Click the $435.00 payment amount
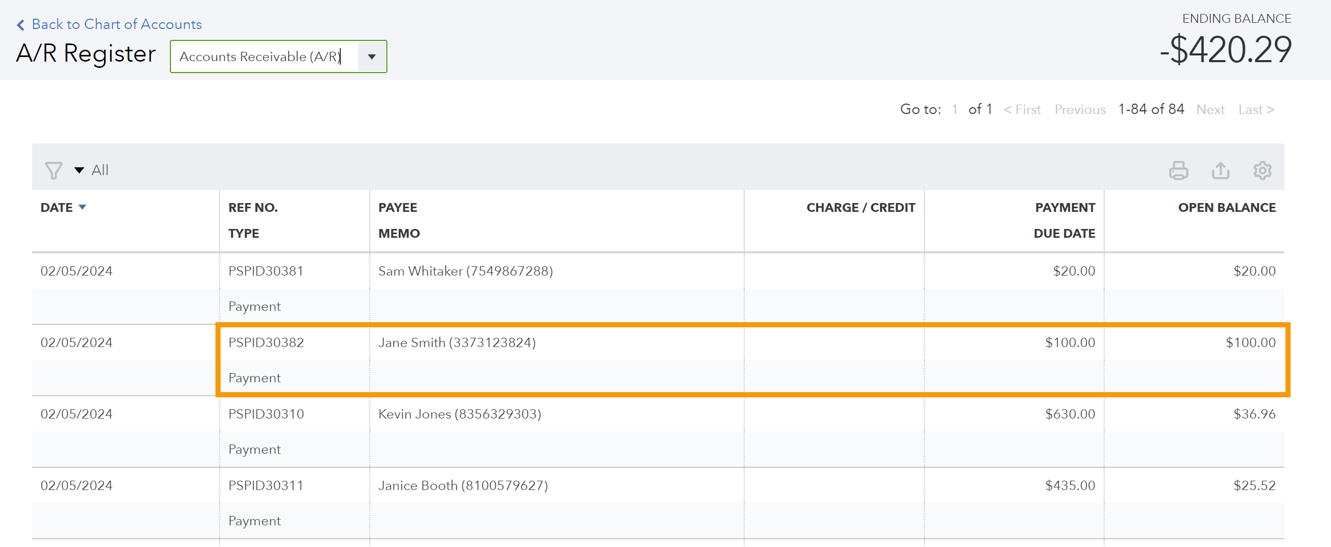The width and height of the screenshot is (1331, 547). coord(1069,485)
